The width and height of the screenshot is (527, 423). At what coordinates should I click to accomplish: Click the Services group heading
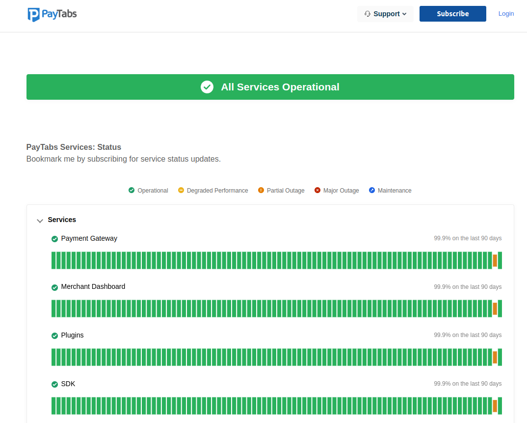pos(62,220)
